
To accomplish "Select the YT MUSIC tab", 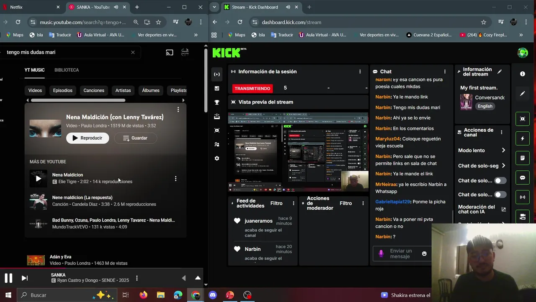I will point(34,70).
